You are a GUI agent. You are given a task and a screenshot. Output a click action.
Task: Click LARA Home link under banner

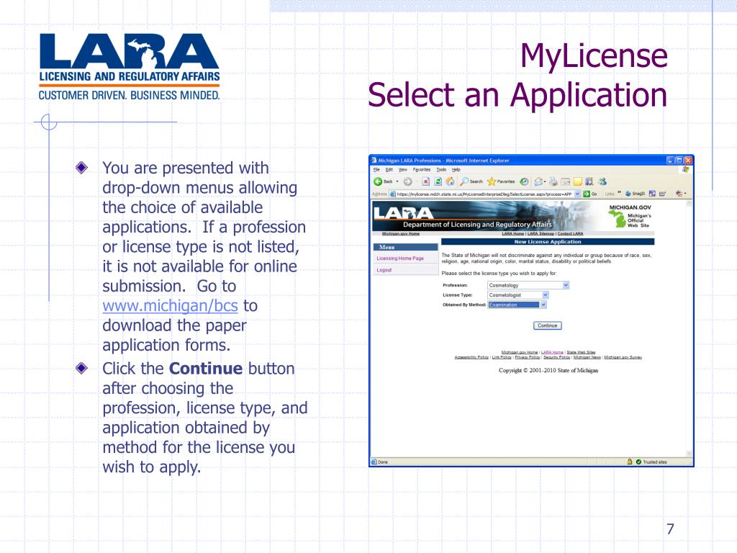coord(512,234)
